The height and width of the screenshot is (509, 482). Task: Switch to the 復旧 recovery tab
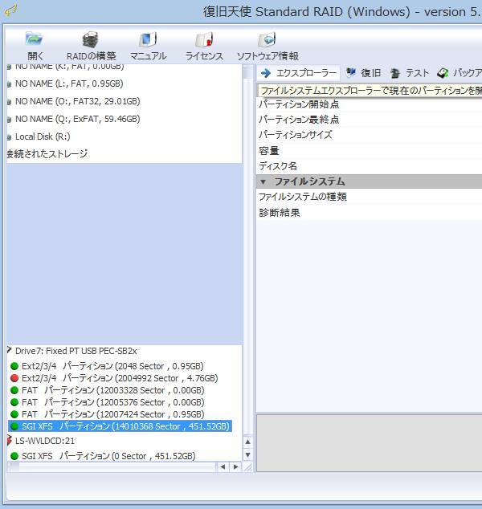coord(364,73)
